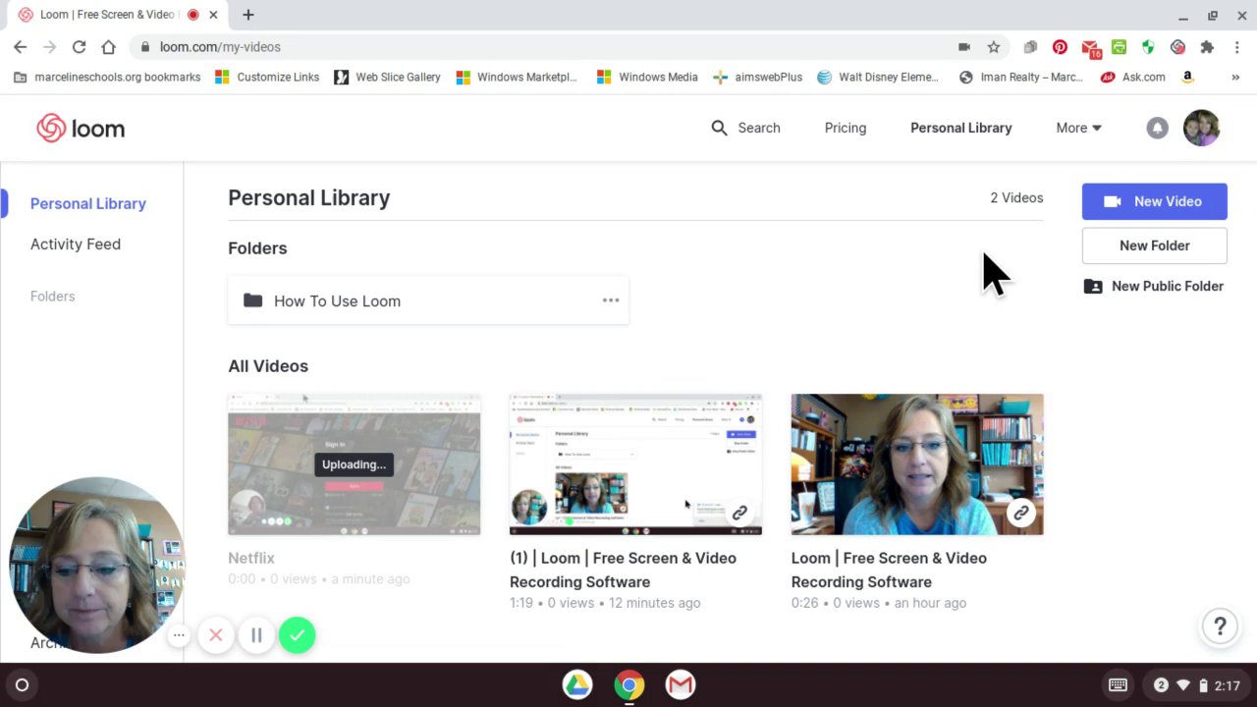Image resolution: width=1257 pixels, height=707 pixels.
Task: Open Pricing page
Action: 846,128
